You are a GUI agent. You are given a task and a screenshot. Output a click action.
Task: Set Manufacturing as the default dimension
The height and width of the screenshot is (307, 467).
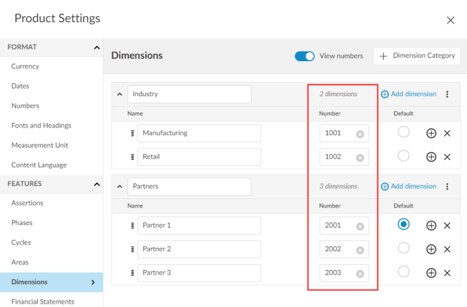pos(404,132)
